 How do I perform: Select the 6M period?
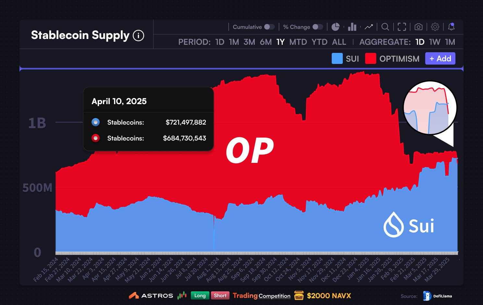point(266,42)
